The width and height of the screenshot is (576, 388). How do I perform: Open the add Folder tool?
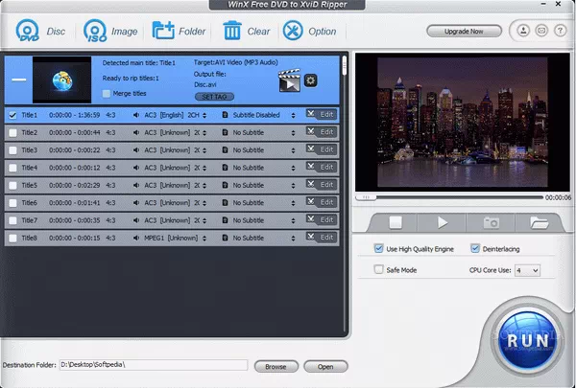click(x=163, y=31)
